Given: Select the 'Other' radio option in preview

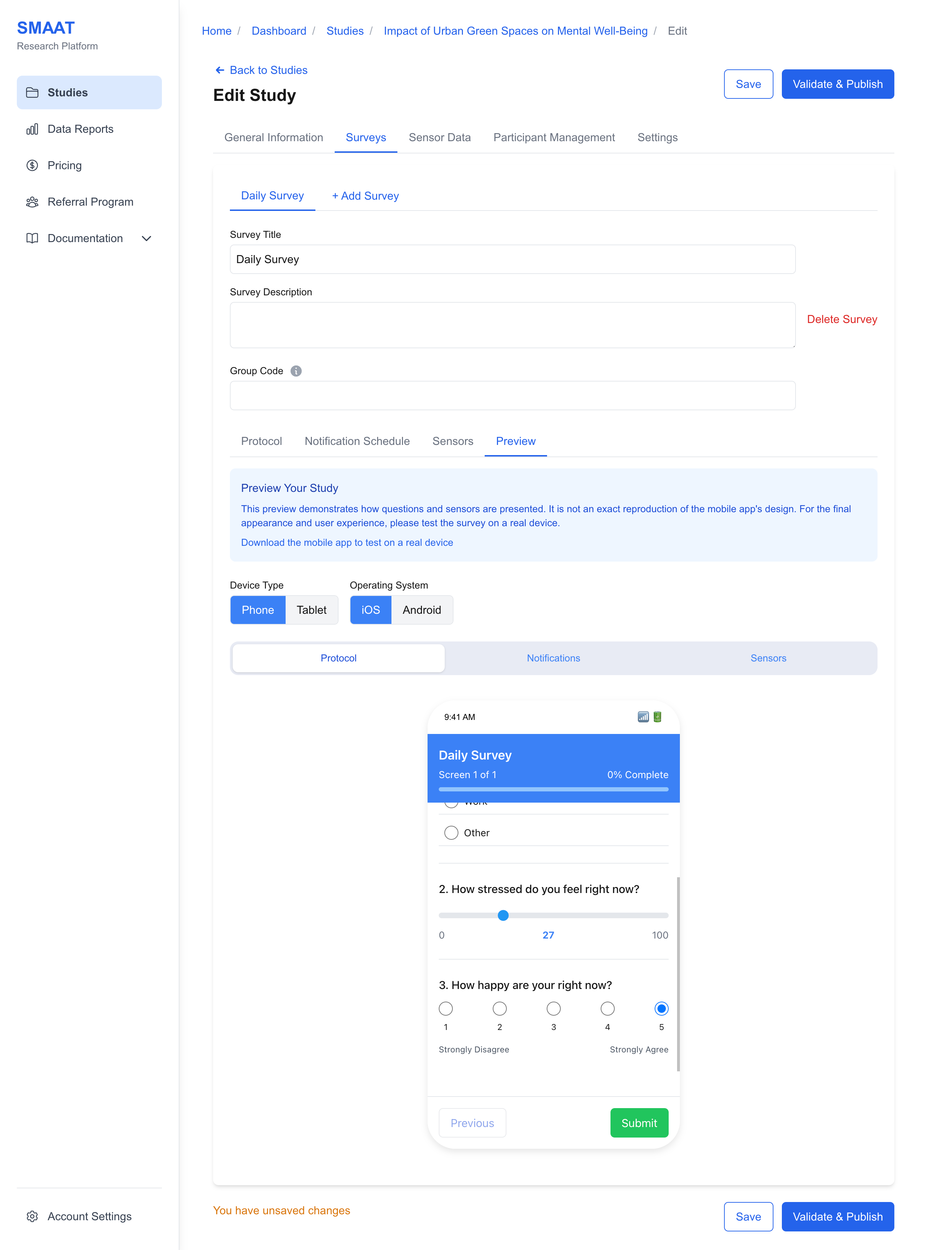Looking at the screenshot, I should pos(451,833).
